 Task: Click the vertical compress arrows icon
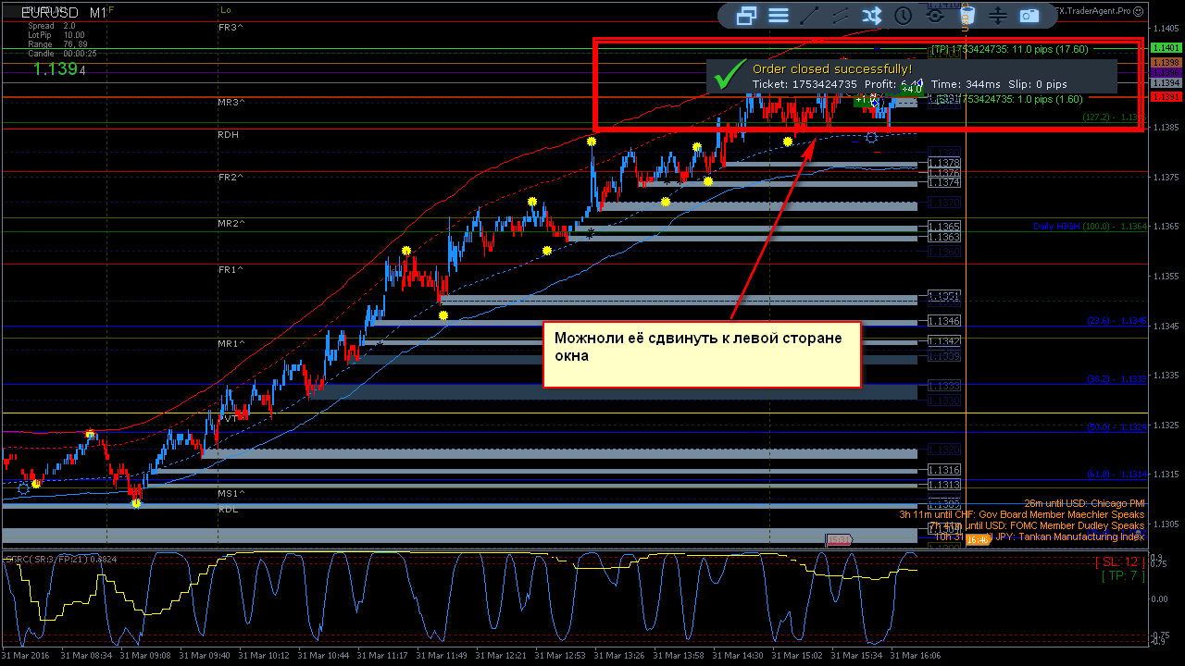[x=998, y=15]
